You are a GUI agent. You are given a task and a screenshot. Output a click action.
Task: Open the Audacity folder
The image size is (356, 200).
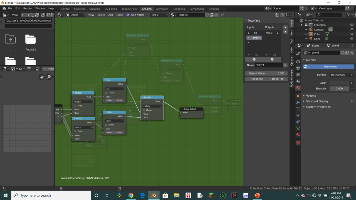[x=31, y=42]
